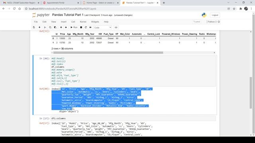This screenshot has width=255, height=143.
Task: Click the #df.memory_usage() commented line
Action: (x=63, y=70)
